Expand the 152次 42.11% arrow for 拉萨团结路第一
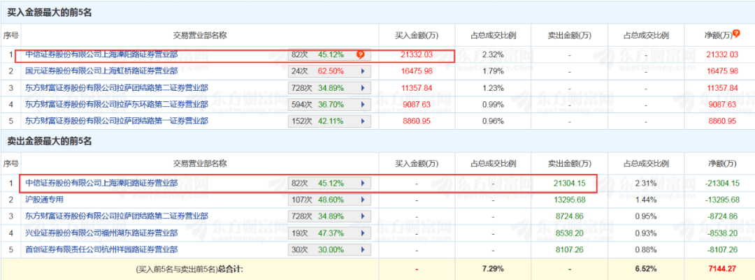This screenshot has width=755, height=280. pos(363,121)
